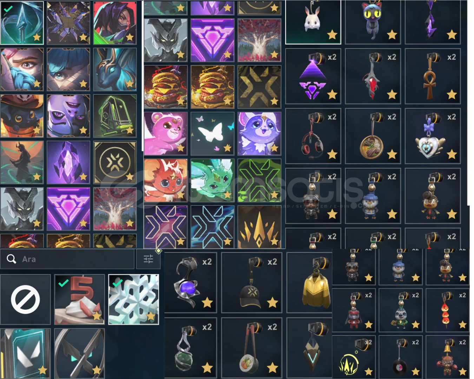Screen dimensions: 474x379
Task: Select the pink bear player card
Action: click(166, 134)
